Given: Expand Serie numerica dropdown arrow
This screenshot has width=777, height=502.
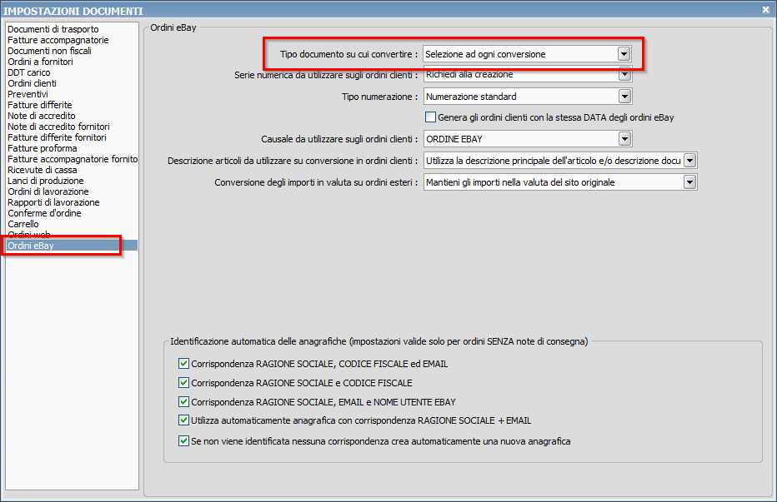Looking at the screenshot, I should (x=625, y=75).
